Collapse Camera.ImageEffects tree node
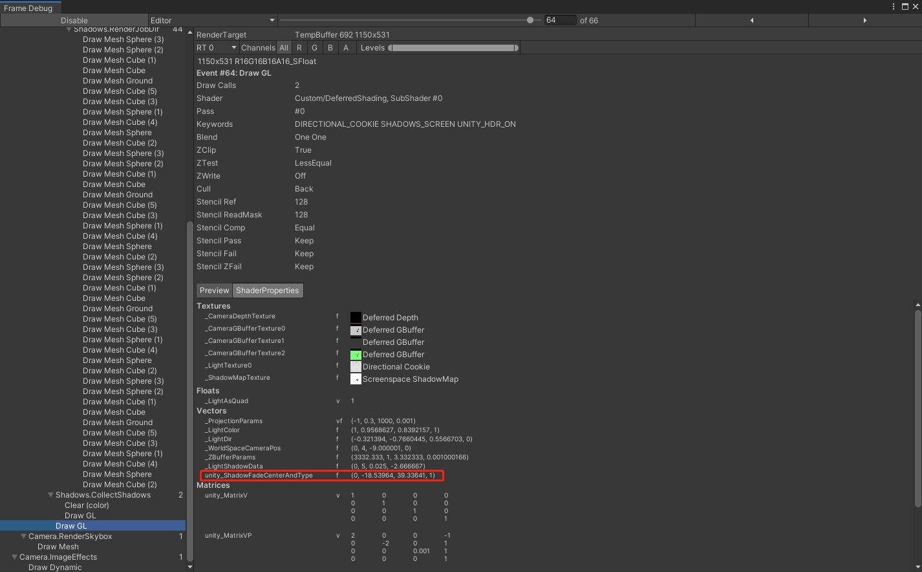Image resolution: width=922 pixels, height=572 pixels. 15,557
